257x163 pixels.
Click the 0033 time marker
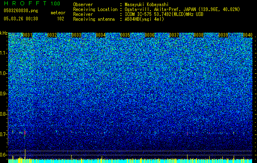pos(76,35)
